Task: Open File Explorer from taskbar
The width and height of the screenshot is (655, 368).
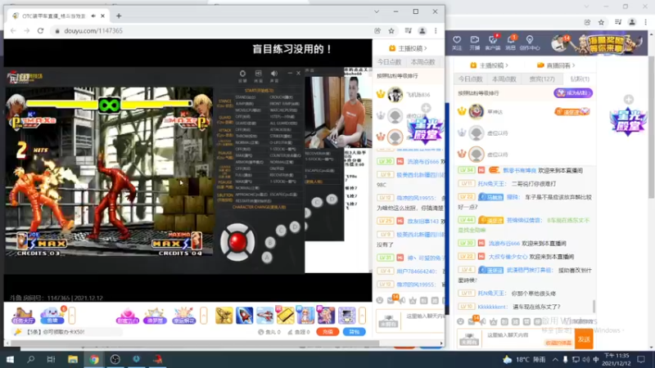Action: [73, 359]
